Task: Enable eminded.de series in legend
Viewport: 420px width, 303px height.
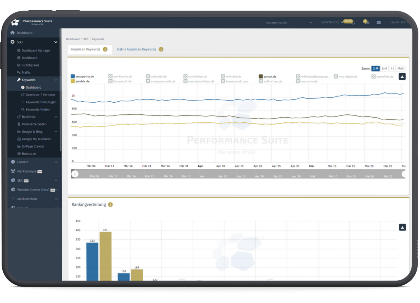Action: click(x=231, y=76)
